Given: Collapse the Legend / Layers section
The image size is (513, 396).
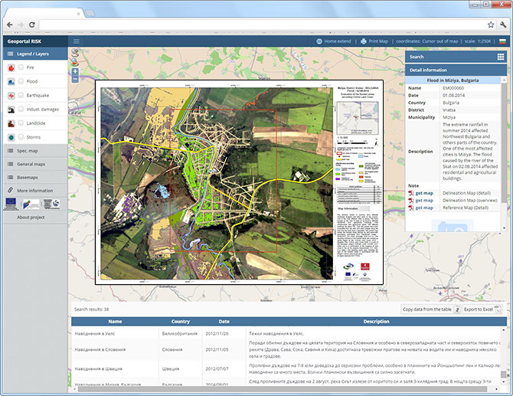Looking at the screenshot, I should point(35,54).
